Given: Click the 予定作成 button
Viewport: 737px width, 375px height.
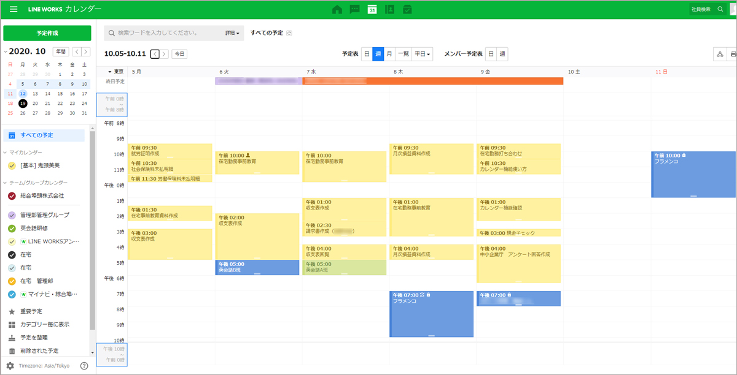Looking at the screenshot, I should 47,33.
